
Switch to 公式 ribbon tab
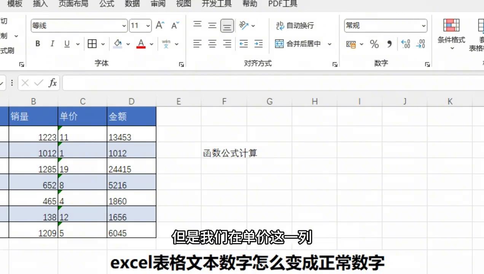(x=107, y=4)
